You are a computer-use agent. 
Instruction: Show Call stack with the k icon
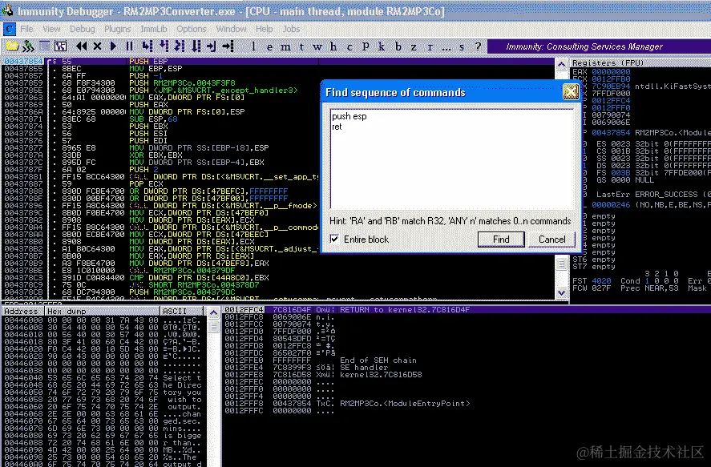coord(382,46)
